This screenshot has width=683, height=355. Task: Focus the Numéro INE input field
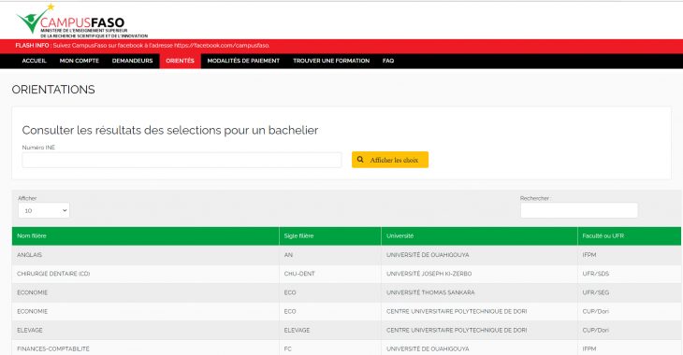coord(182,160)
